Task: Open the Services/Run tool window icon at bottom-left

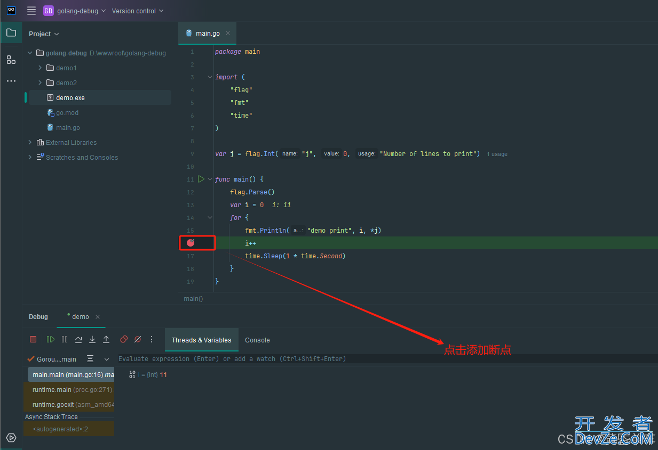Action: click(x=11, y=438)
